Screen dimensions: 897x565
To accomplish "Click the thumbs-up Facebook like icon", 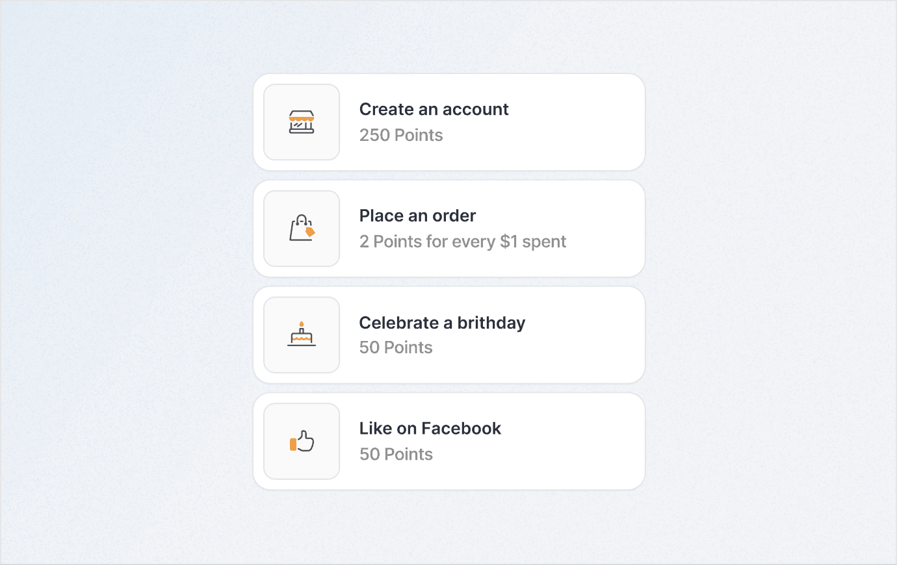I will [x=302, y=441].
